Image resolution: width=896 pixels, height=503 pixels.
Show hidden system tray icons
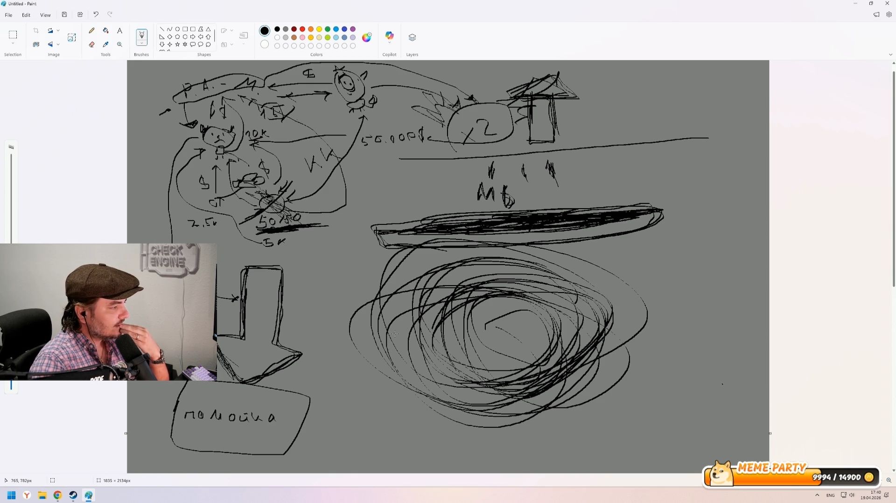(x=817, y=495)
